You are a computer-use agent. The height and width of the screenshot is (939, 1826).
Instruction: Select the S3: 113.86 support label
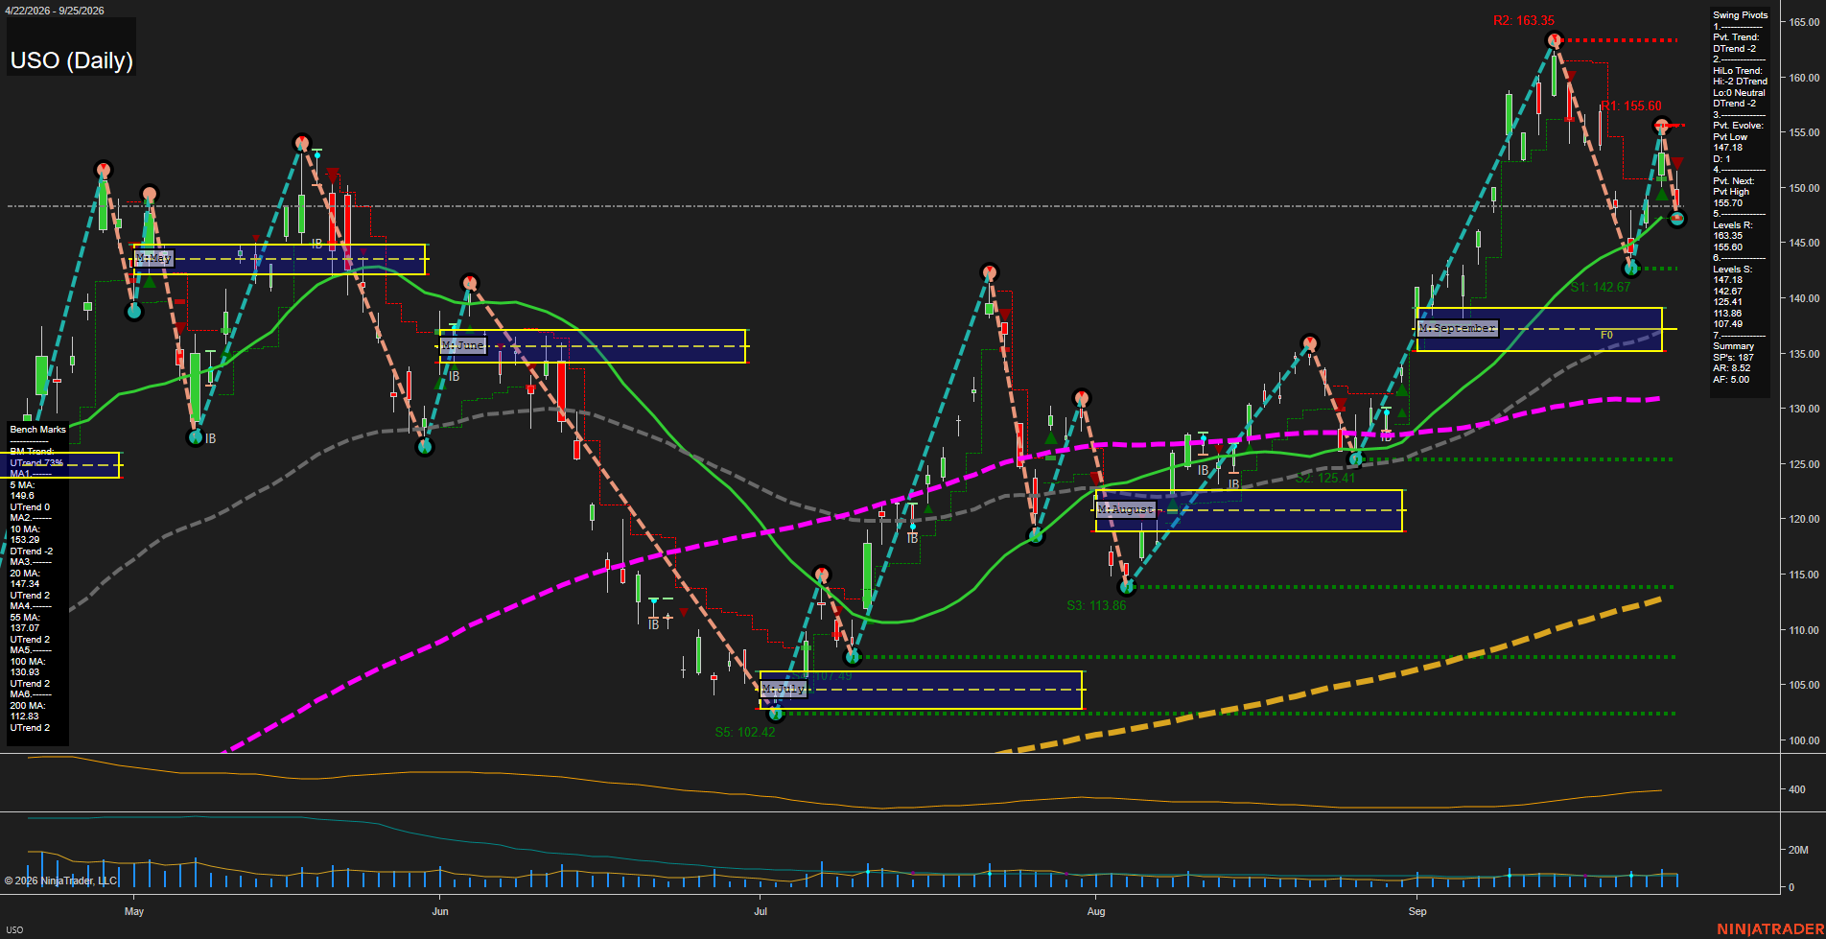1096,605
